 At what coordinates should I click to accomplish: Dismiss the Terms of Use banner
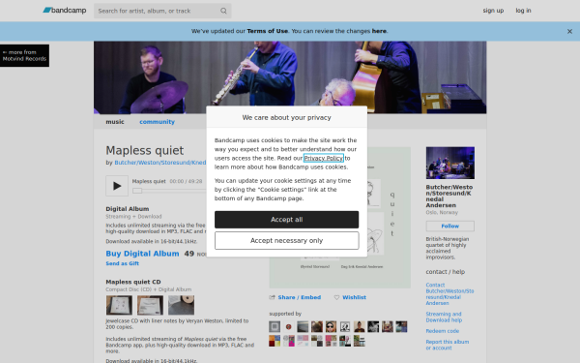569,32
